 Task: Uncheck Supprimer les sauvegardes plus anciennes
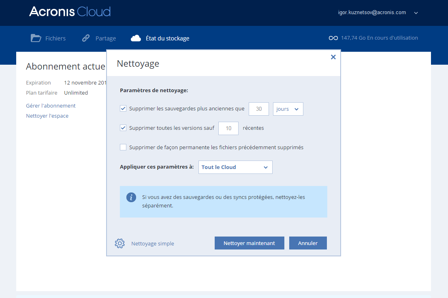coord(124,108)
